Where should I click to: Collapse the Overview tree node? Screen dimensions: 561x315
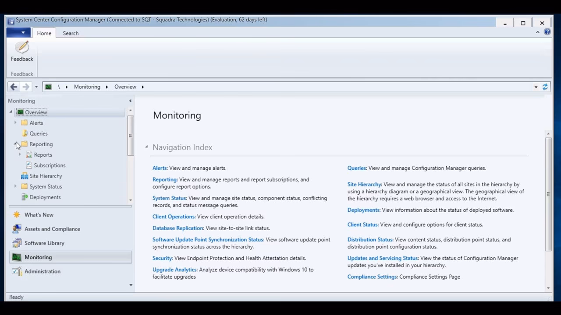click(x=11, y=112)
